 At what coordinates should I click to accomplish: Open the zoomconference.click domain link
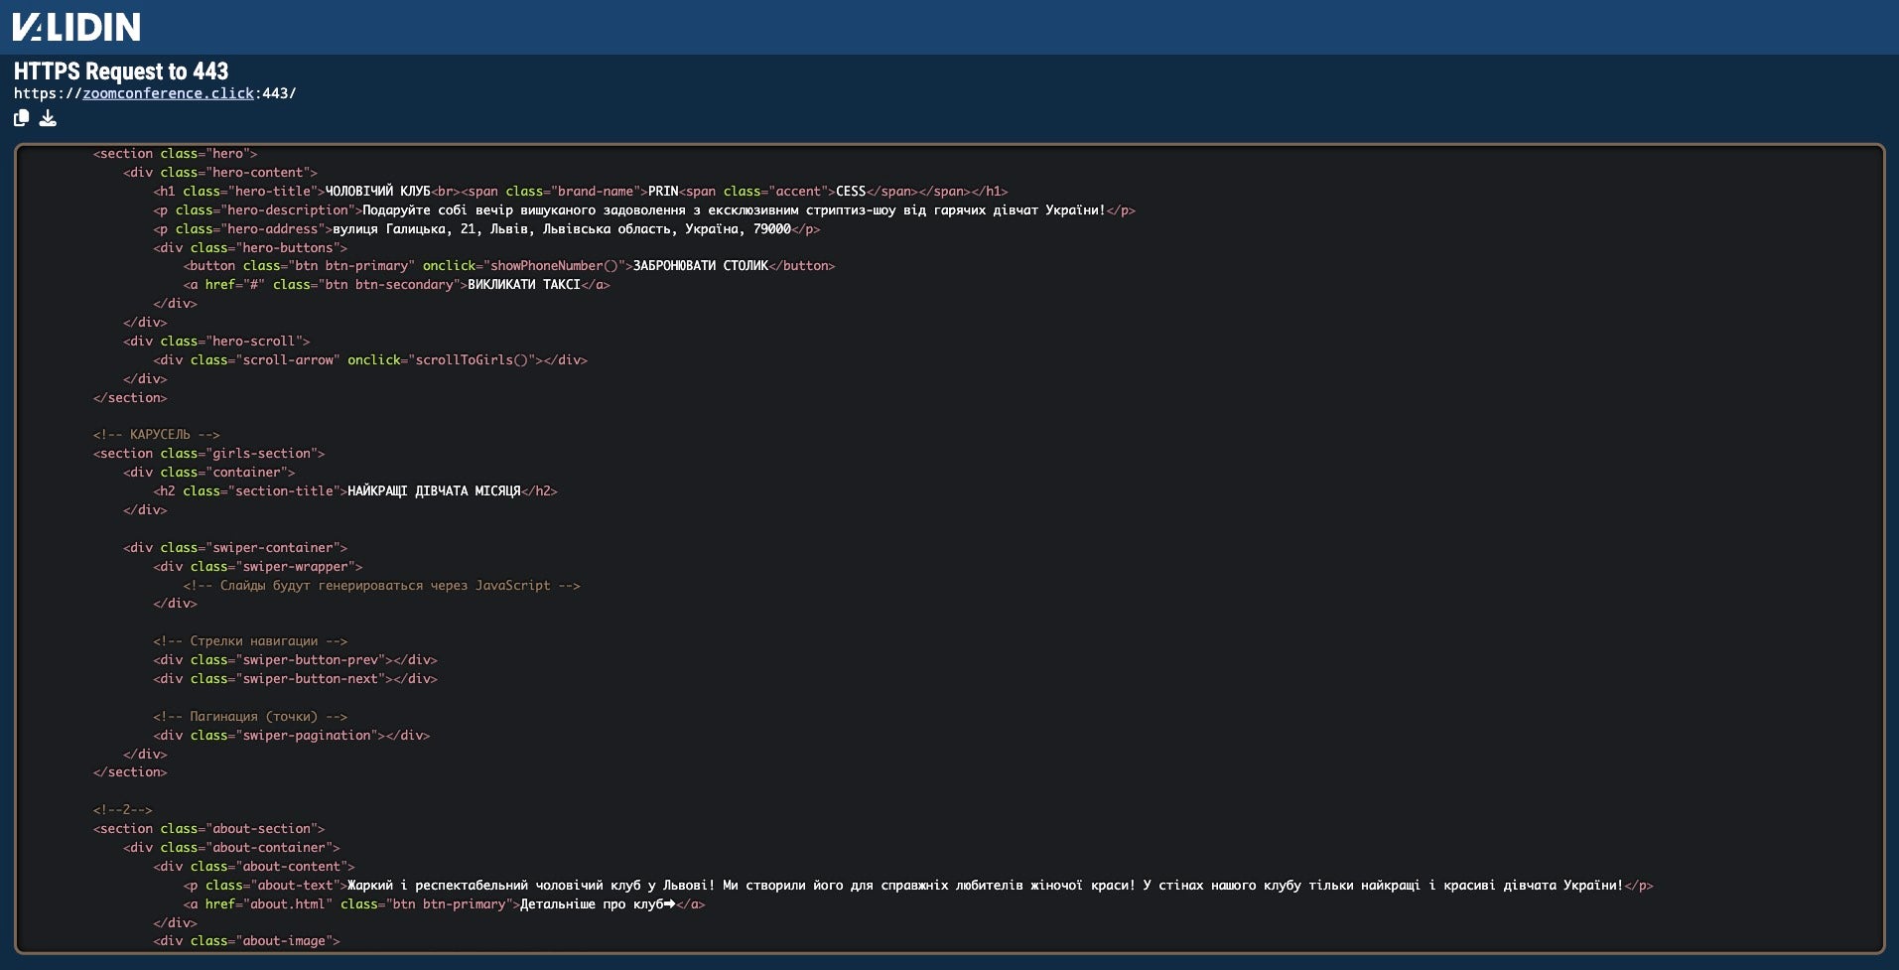point(168,93)
